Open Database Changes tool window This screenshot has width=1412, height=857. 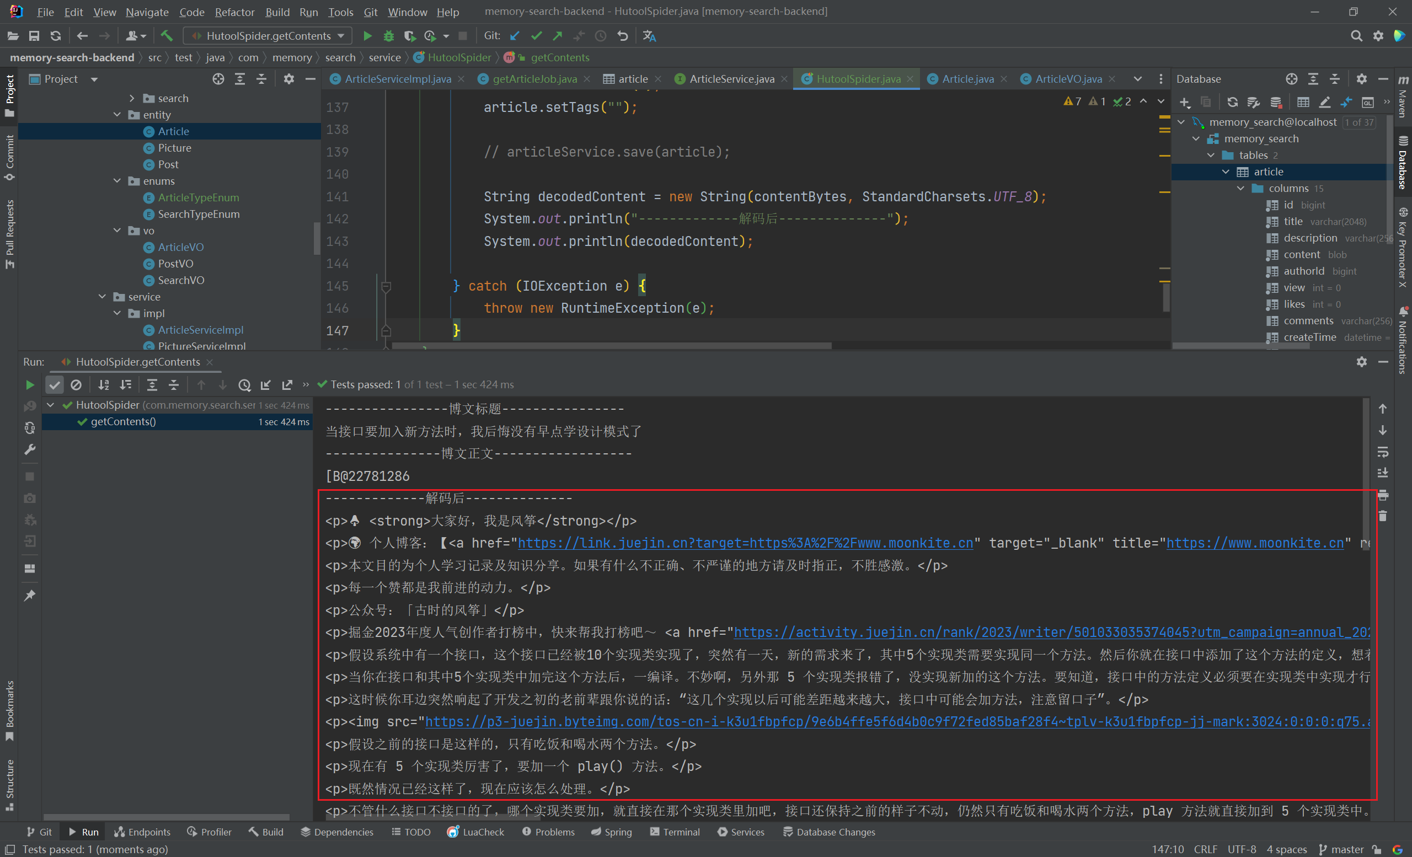(828, 832)
